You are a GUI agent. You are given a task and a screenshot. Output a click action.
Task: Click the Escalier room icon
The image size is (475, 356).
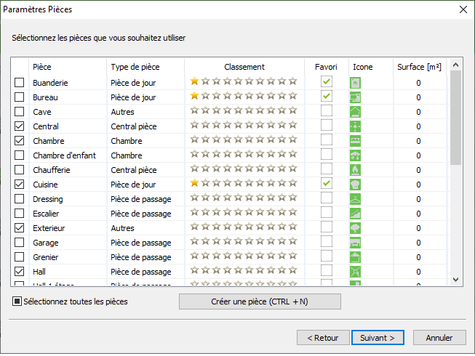356,214
